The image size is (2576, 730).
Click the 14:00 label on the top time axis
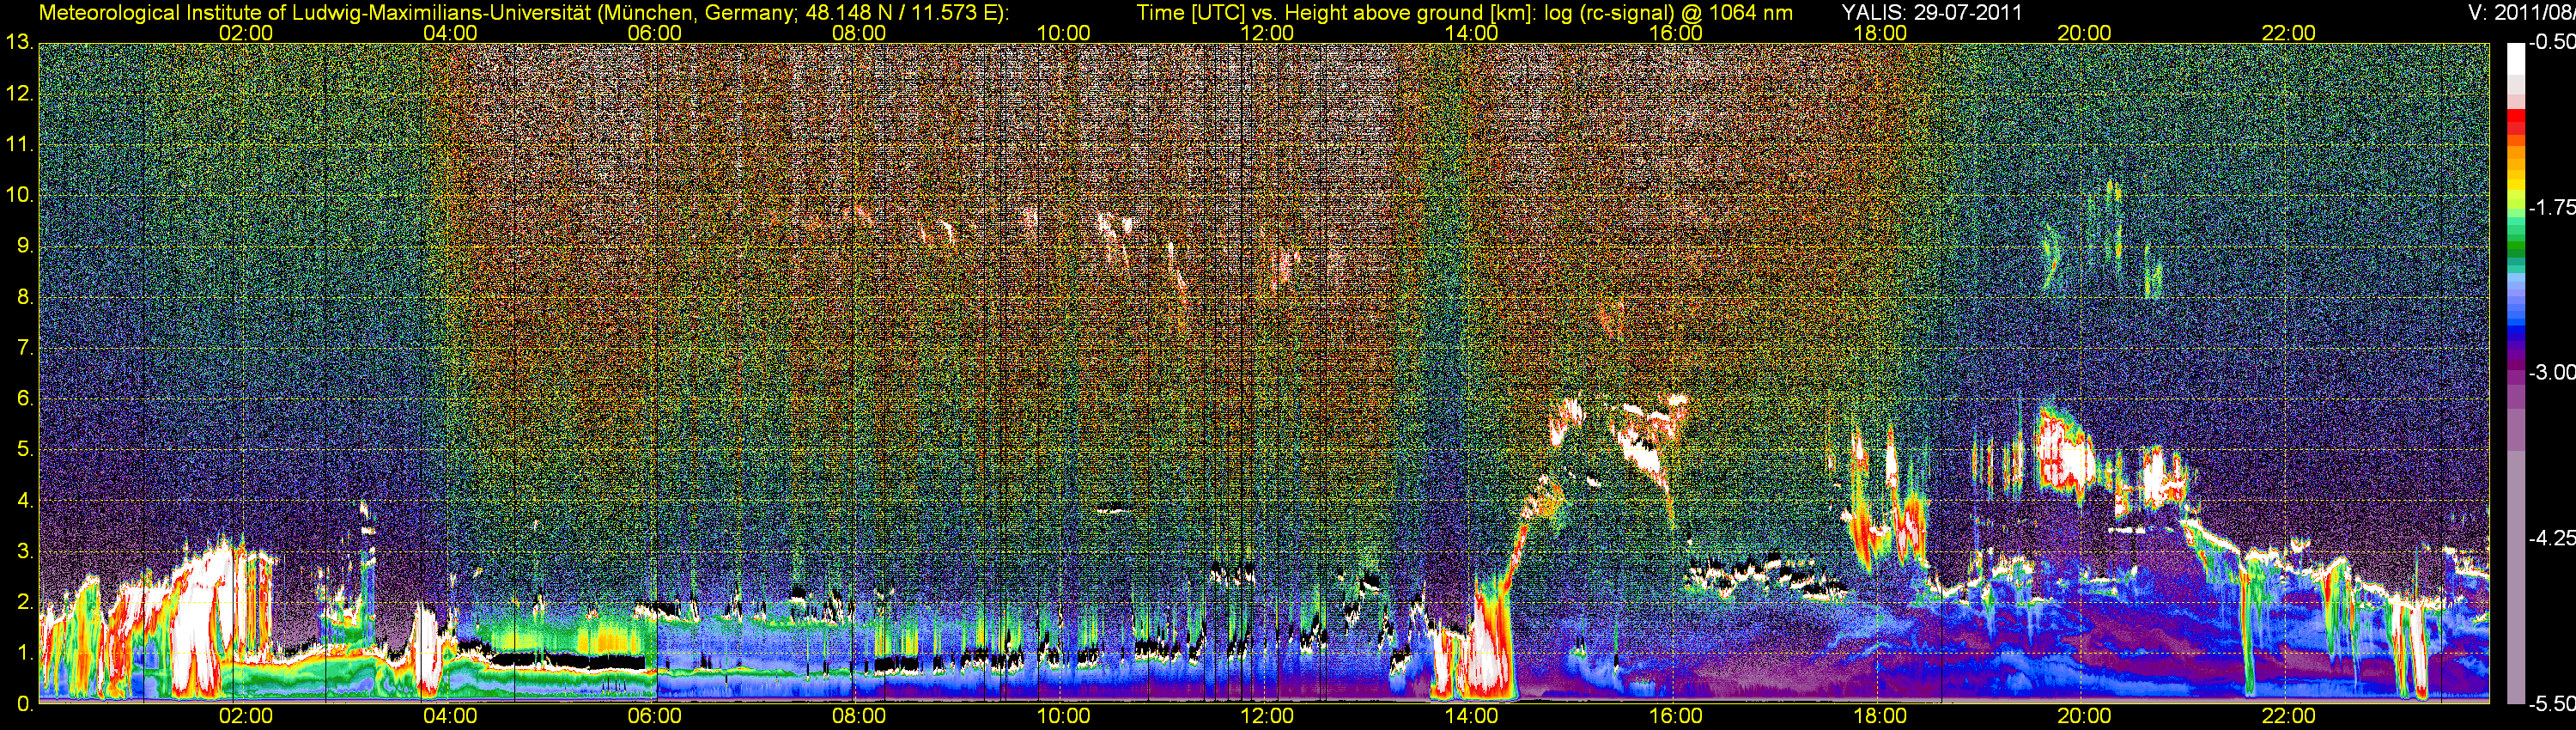pyautogui.click(x=1471, y=33)
